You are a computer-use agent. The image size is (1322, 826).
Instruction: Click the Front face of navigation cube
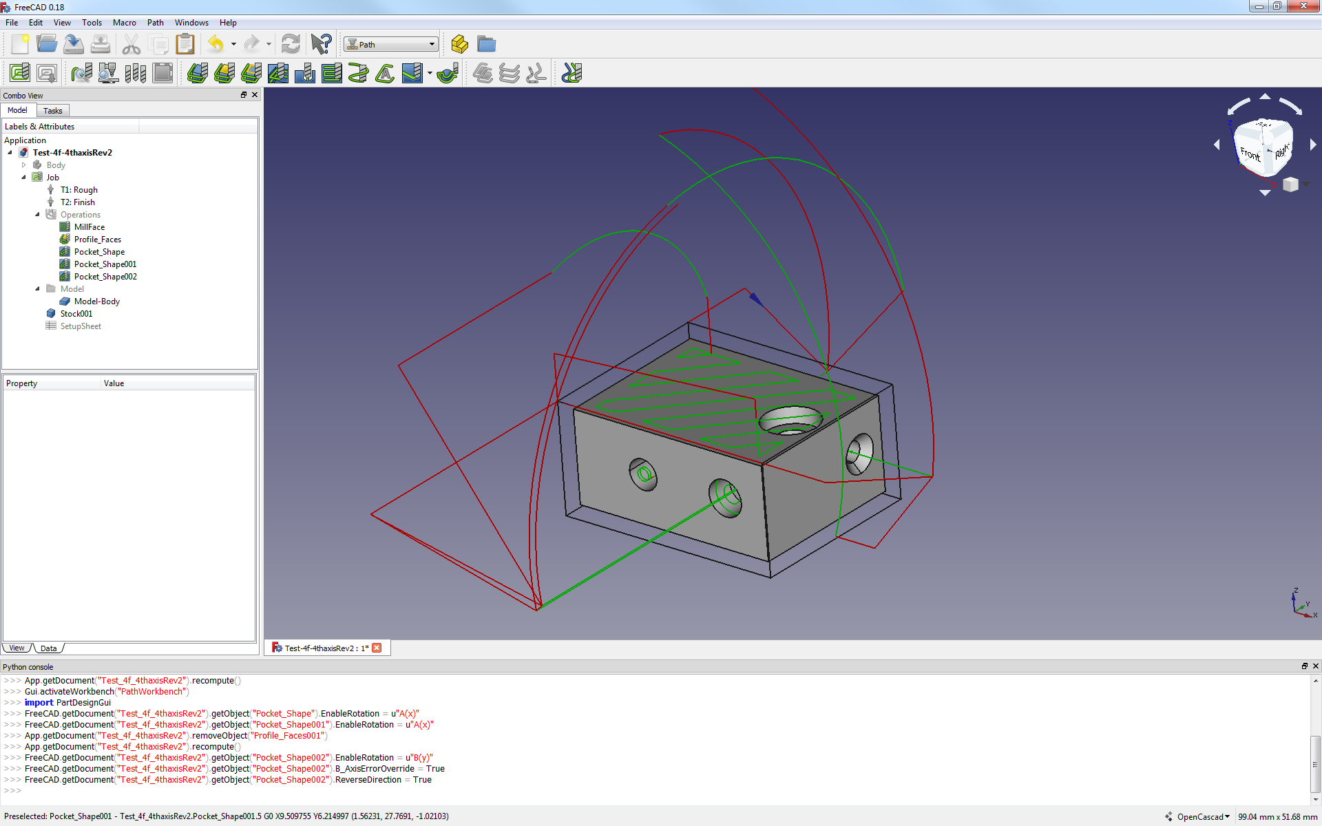(1250, 153)
